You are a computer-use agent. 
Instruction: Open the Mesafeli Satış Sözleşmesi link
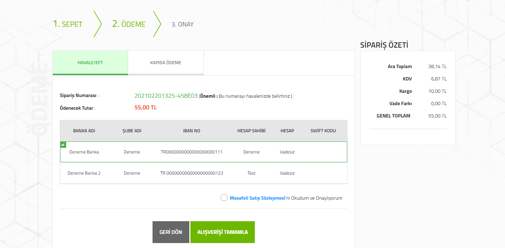point(258,198)
